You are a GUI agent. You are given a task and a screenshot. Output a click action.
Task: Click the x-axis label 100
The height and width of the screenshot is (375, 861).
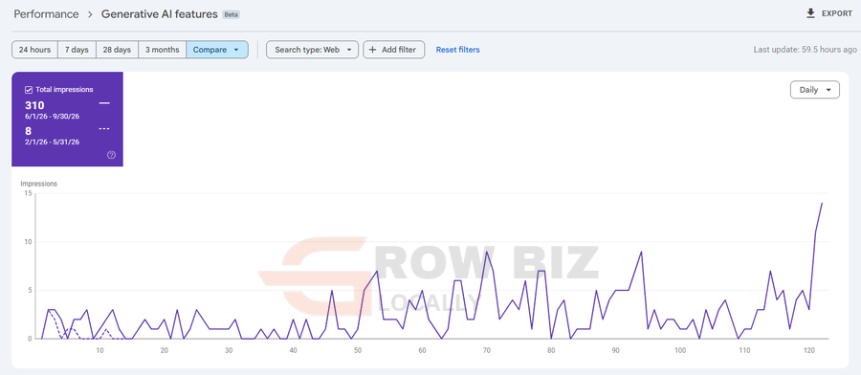(x=680, y=350)
